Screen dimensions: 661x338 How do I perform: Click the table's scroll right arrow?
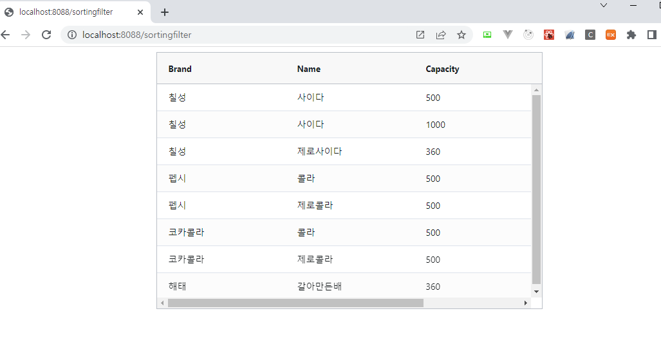click(526, 303)
